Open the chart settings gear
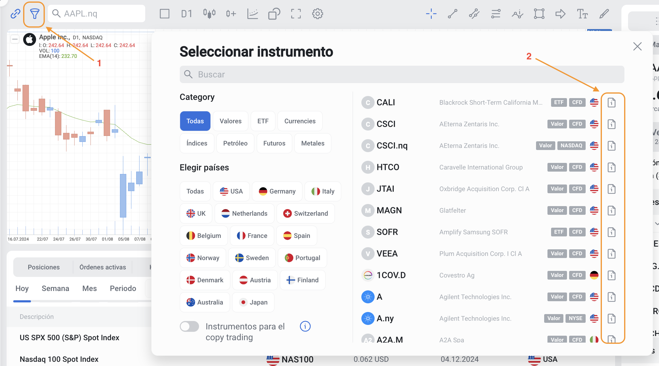 pyautogui.click(x=317, y=14)
